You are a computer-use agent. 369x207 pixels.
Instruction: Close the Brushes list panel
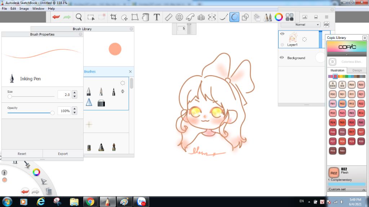tap(130, 72)
